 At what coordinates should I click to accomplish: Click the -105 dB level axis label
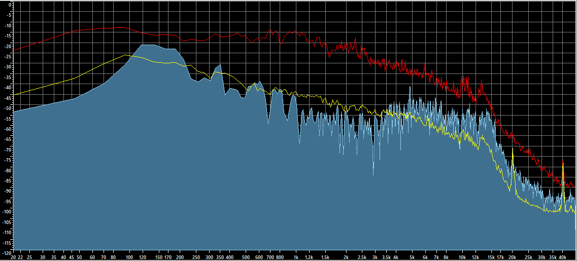(8, 222)
